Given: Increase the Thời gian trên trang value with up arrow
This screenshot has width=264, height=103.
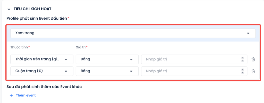Looking at the screenshot, I should [x=243, y=58].
